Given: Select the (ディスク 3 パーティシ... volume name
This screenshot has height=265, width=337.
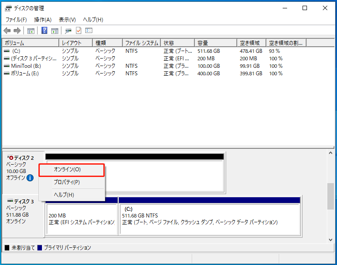Looking at the screenshot, I should (34, 59).
